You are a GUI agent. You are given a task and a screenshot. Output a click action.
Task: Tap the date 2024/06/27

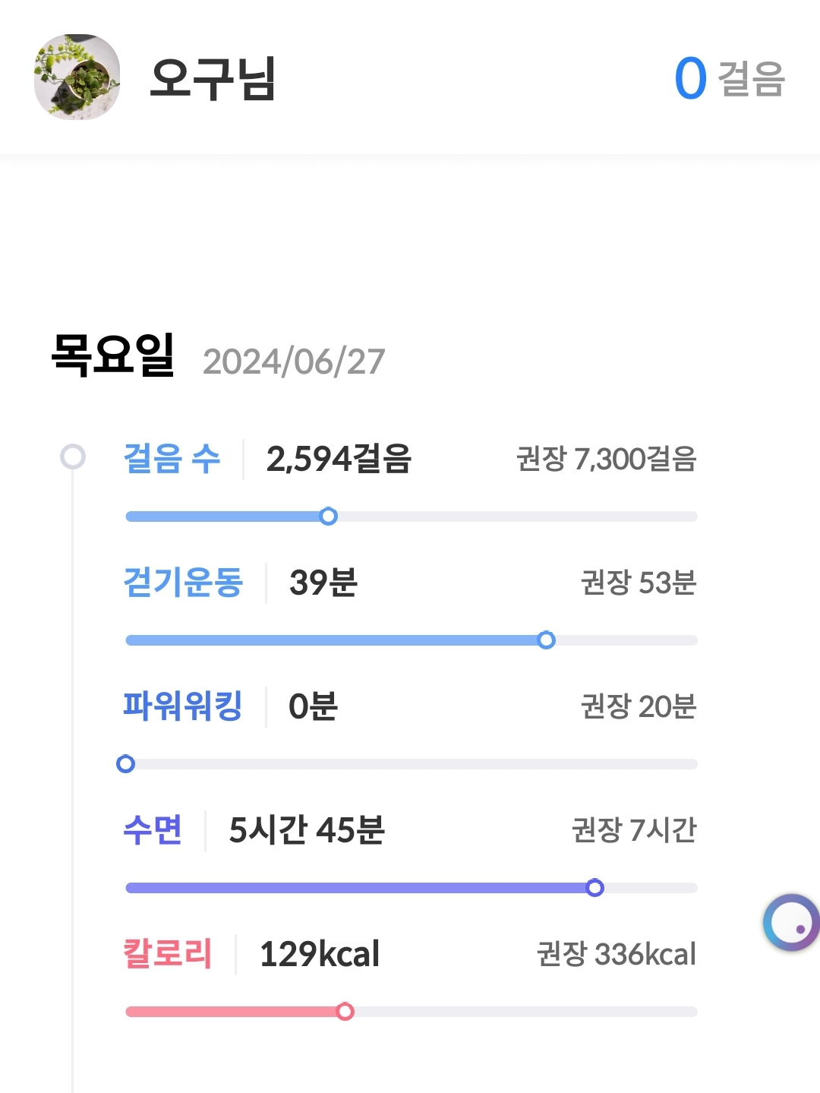coord(294,362)
